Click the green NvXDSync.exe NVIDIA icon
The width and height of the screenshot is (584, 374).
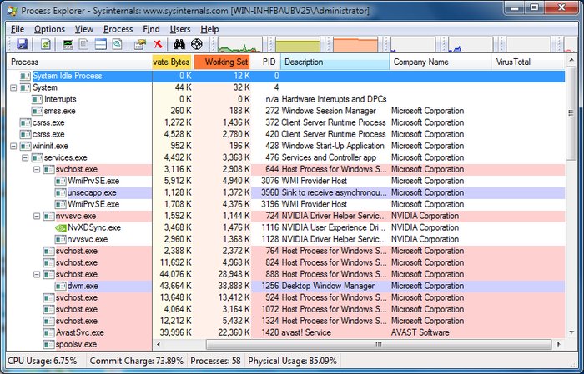[x=61, y=227]
